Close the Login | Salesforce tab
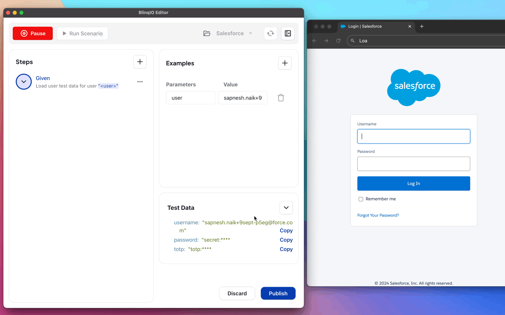 tap(410, 26)
